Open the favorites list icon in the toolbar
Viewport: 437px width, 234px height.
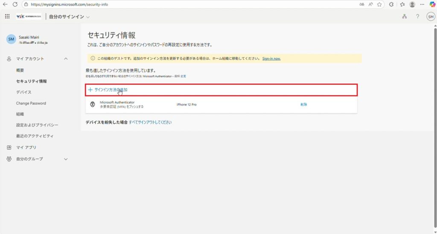point(402,4)
